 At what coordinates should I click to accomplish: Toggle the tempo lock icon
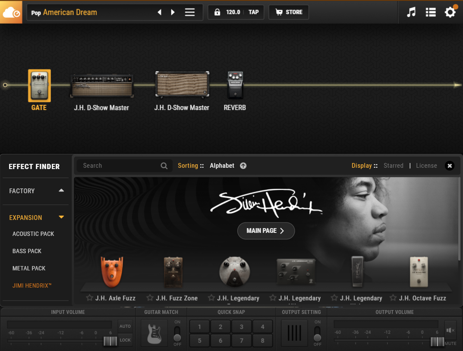click(x=217, y=12)
